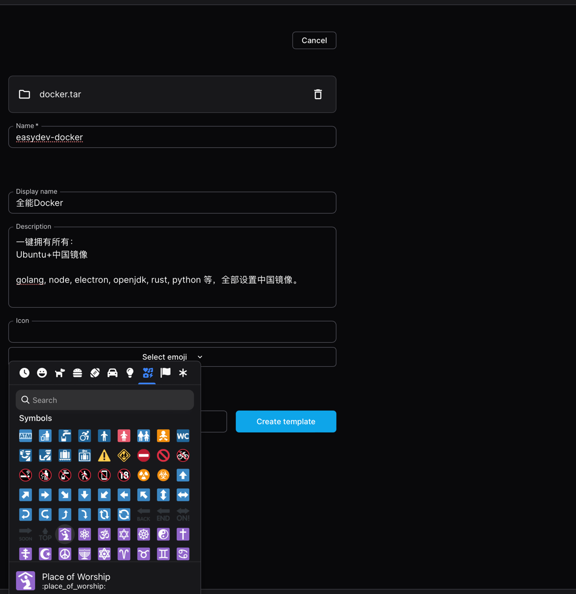Focus the emoji Search field
Image resolution: width=576 pixels, height=594 pixels.
pyautogui.click(x=109, y=400)
